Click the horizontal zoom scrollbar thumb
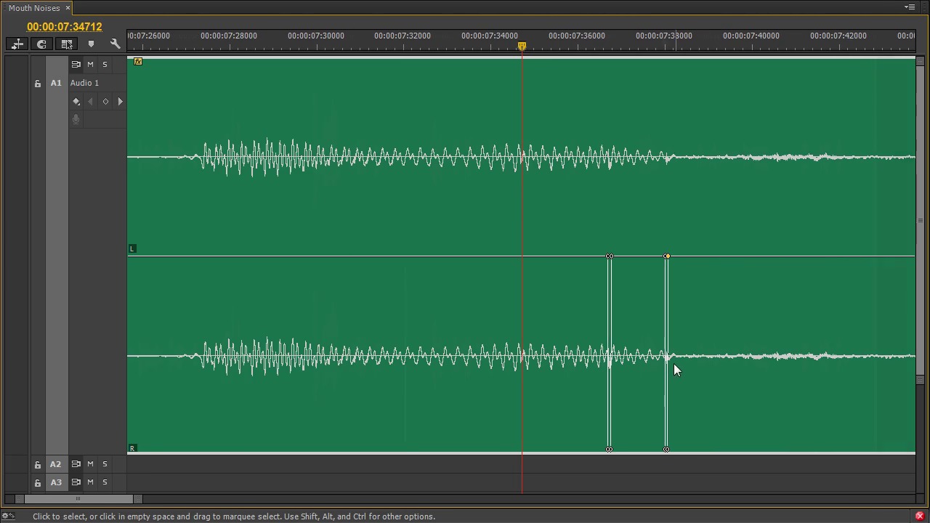 78,499
